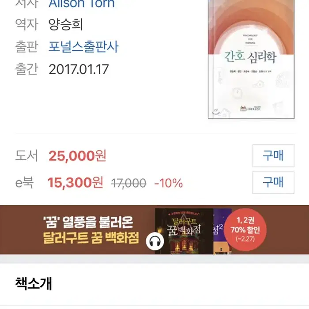Click the translator name 양승희
Viewport: 309px width, 309px height.
pos(66,24)
